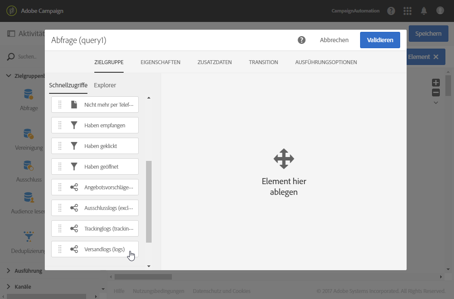454x299 pixels.
Task: Select the Abfrage activity icon in palette
Action: click(x=28, y=94)
